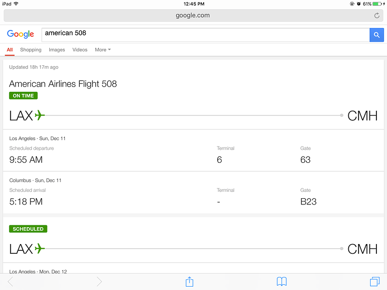
Task: Switch to the Videos tab
Action: click(80, 50)
